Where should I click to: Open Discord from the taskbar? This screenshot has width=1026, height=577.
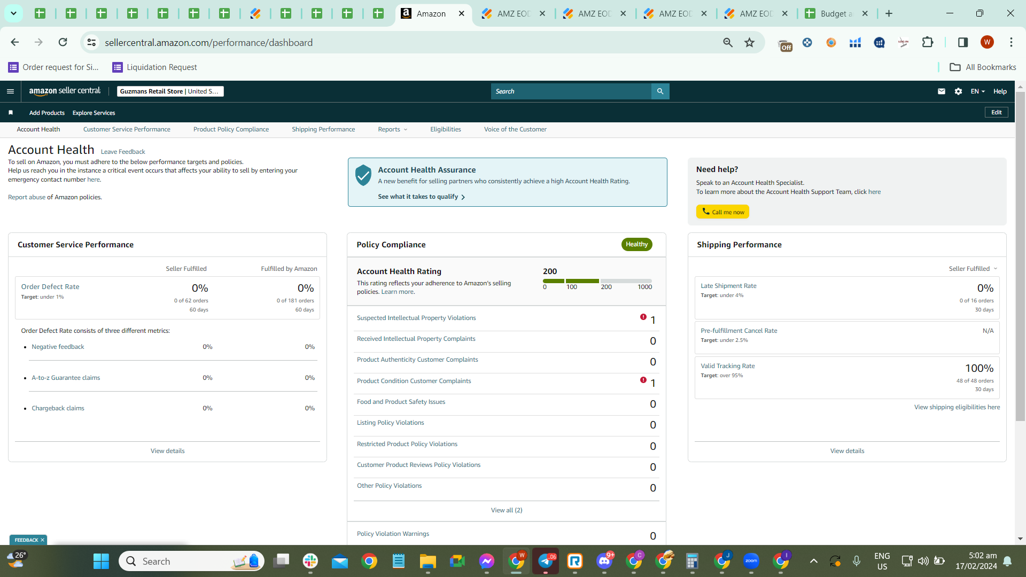[604, 561]
